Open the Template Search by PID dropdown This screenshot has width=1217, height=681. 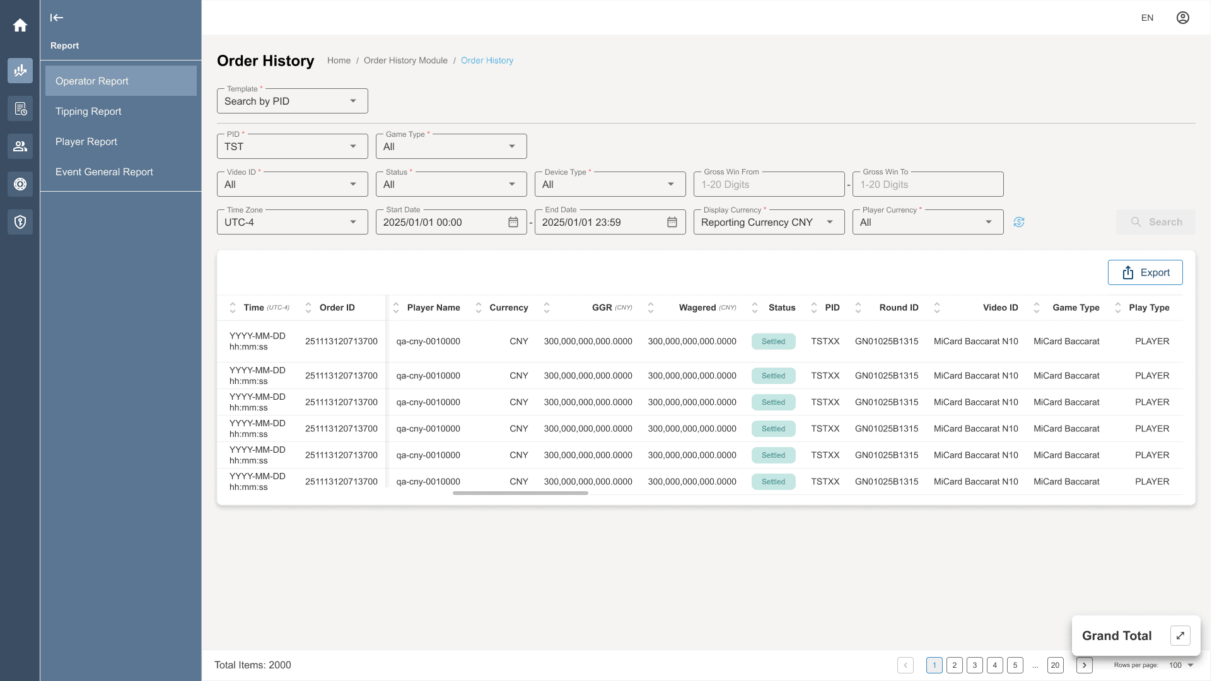[293, 101]
